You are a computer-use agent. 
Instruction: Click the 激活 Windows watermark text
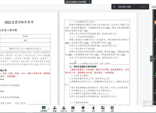[x=149, y=102]
